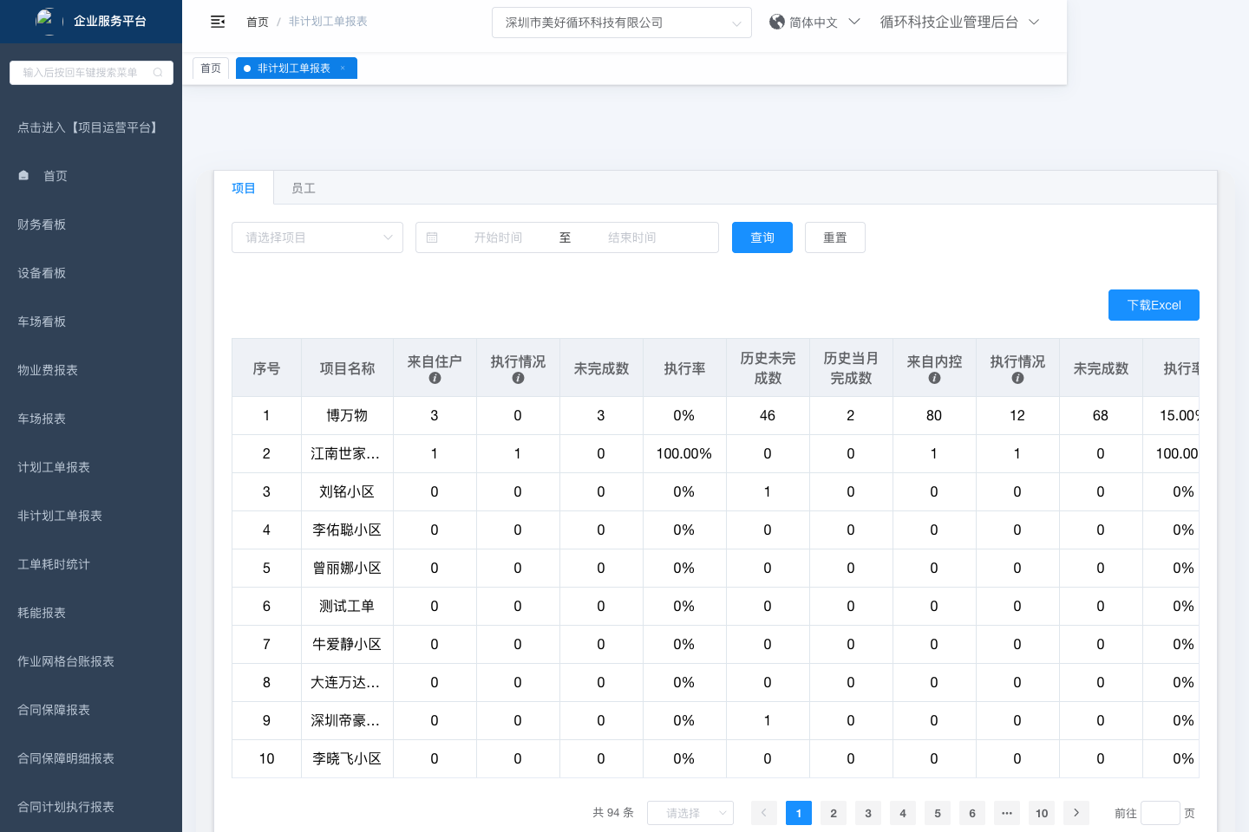Click the page jump input field
The image size is (1249, 832).
(1160, 813)
